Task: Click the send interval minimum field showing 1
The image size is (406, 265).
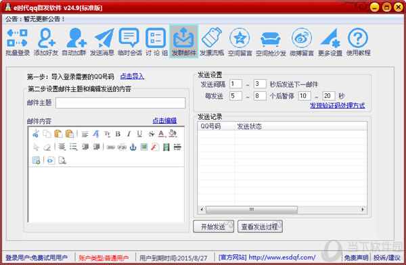Action: tap(235, 84)
